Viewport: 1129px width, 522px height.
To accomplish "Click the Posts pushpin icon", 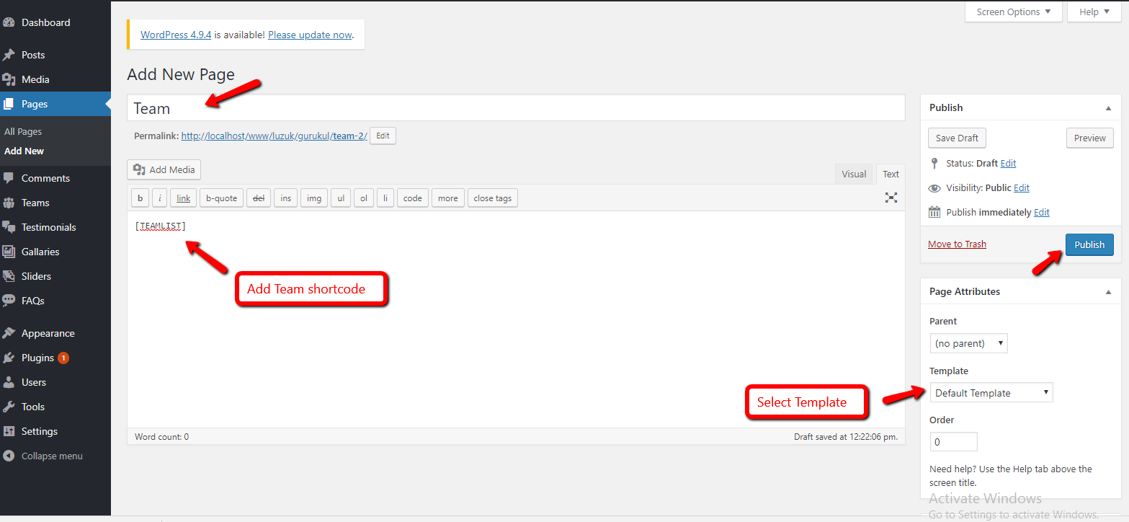I will [9, 55].
